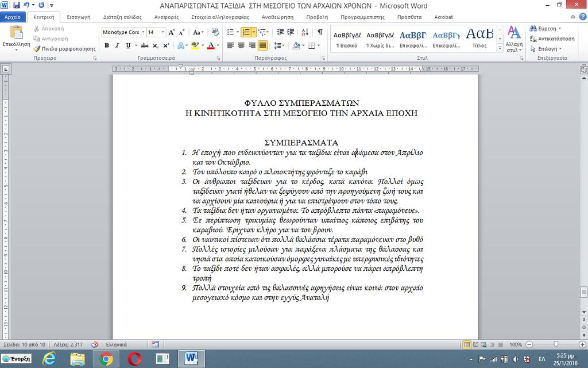The image size is (588, 368).
Task: Click the text highlight color swatch
Action: pyautogui.click(x=195, y=45)
